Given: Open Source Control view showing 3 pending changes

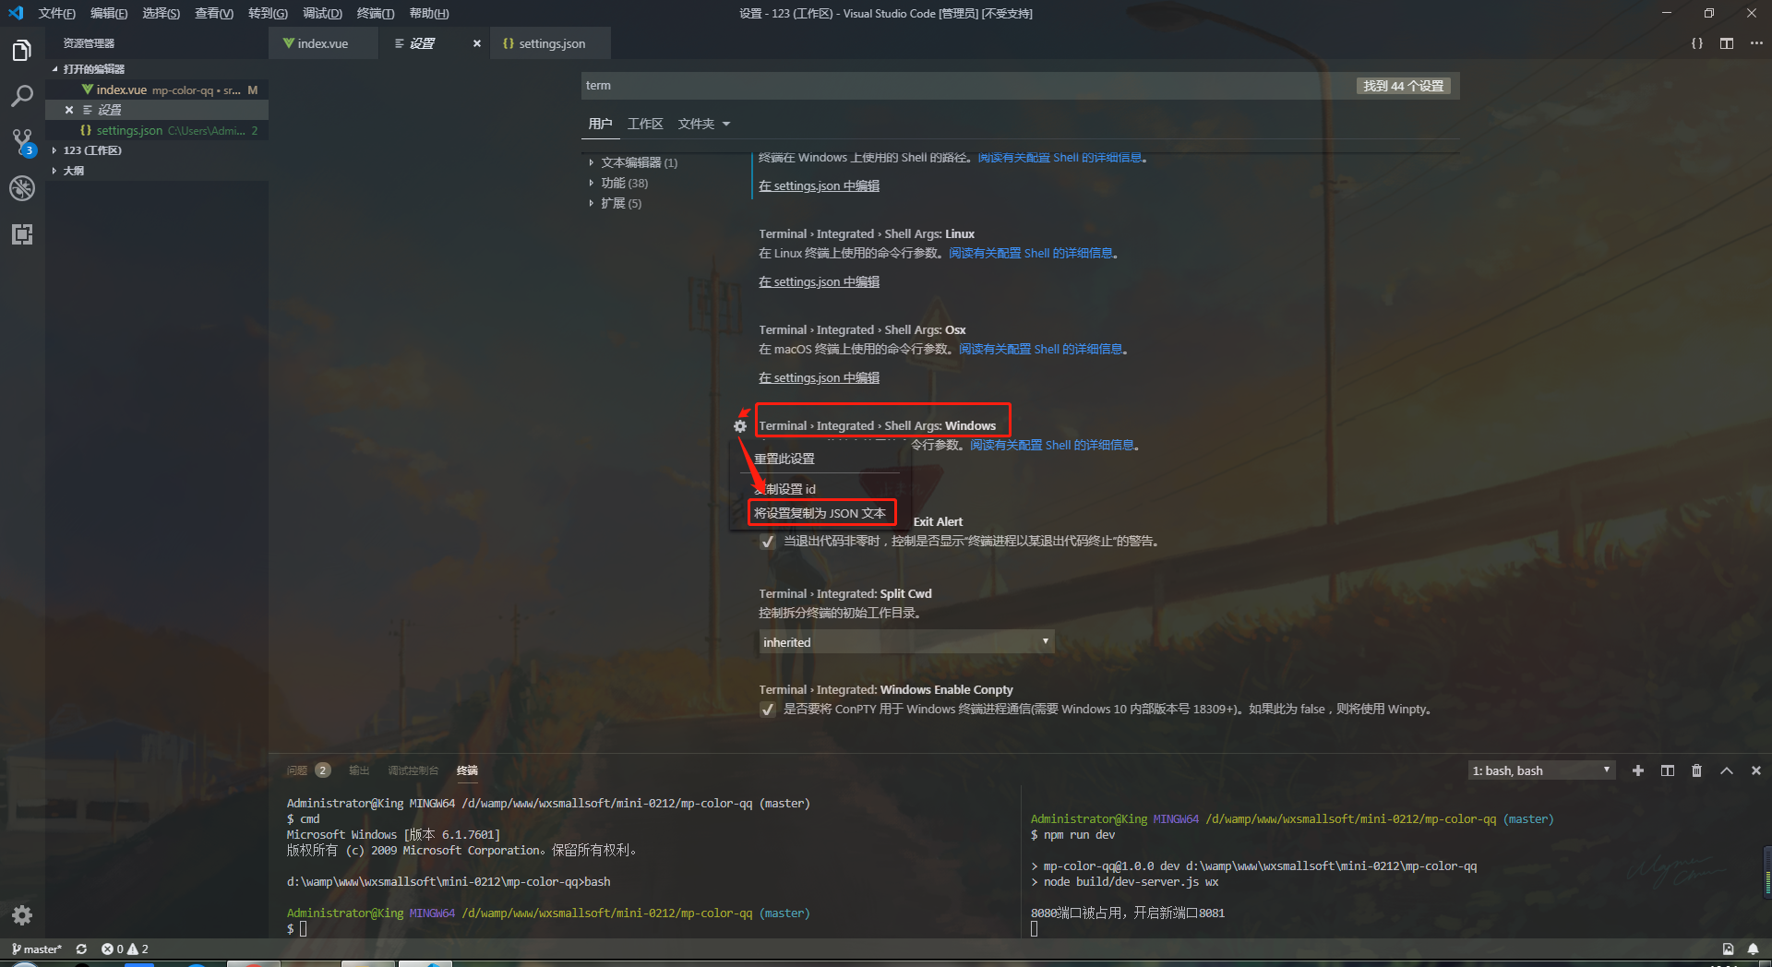Looking at the screenshot, I should (x=22, y=141).
